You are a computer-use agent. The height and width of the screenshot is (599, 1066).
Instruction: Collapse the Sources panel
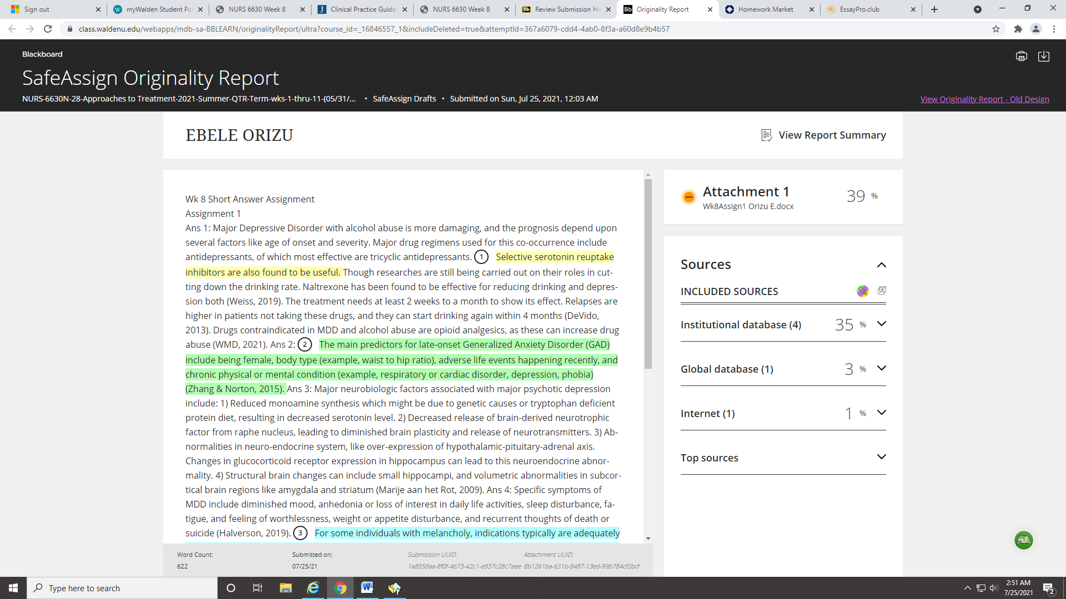[x=882, y=265]
